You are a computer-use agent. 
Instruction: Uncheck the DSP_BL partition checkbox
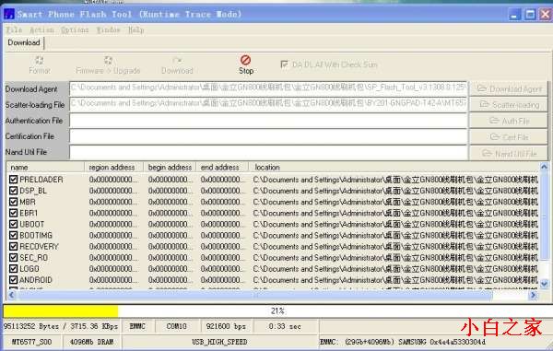pos(14,191)
